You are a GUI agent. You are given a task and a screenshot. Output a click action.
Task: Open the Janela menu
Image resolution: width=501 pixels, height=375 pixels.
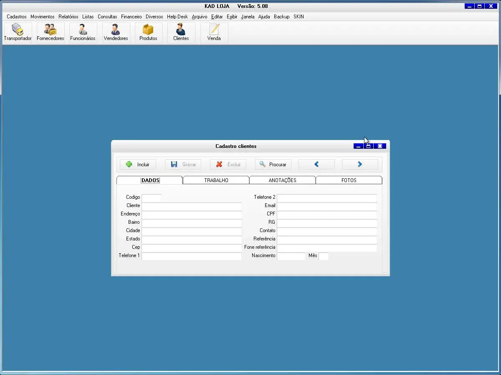coord(248,17)
